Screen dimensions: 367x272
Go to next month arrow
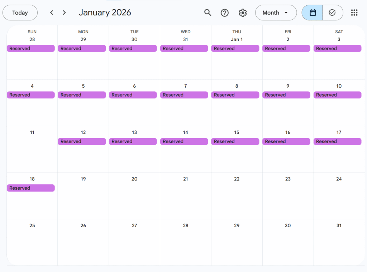pos(64,13)
